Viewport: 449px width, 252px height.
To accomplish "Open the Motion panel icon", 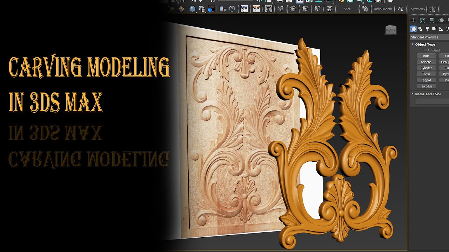I will click(x=441, y=20).
